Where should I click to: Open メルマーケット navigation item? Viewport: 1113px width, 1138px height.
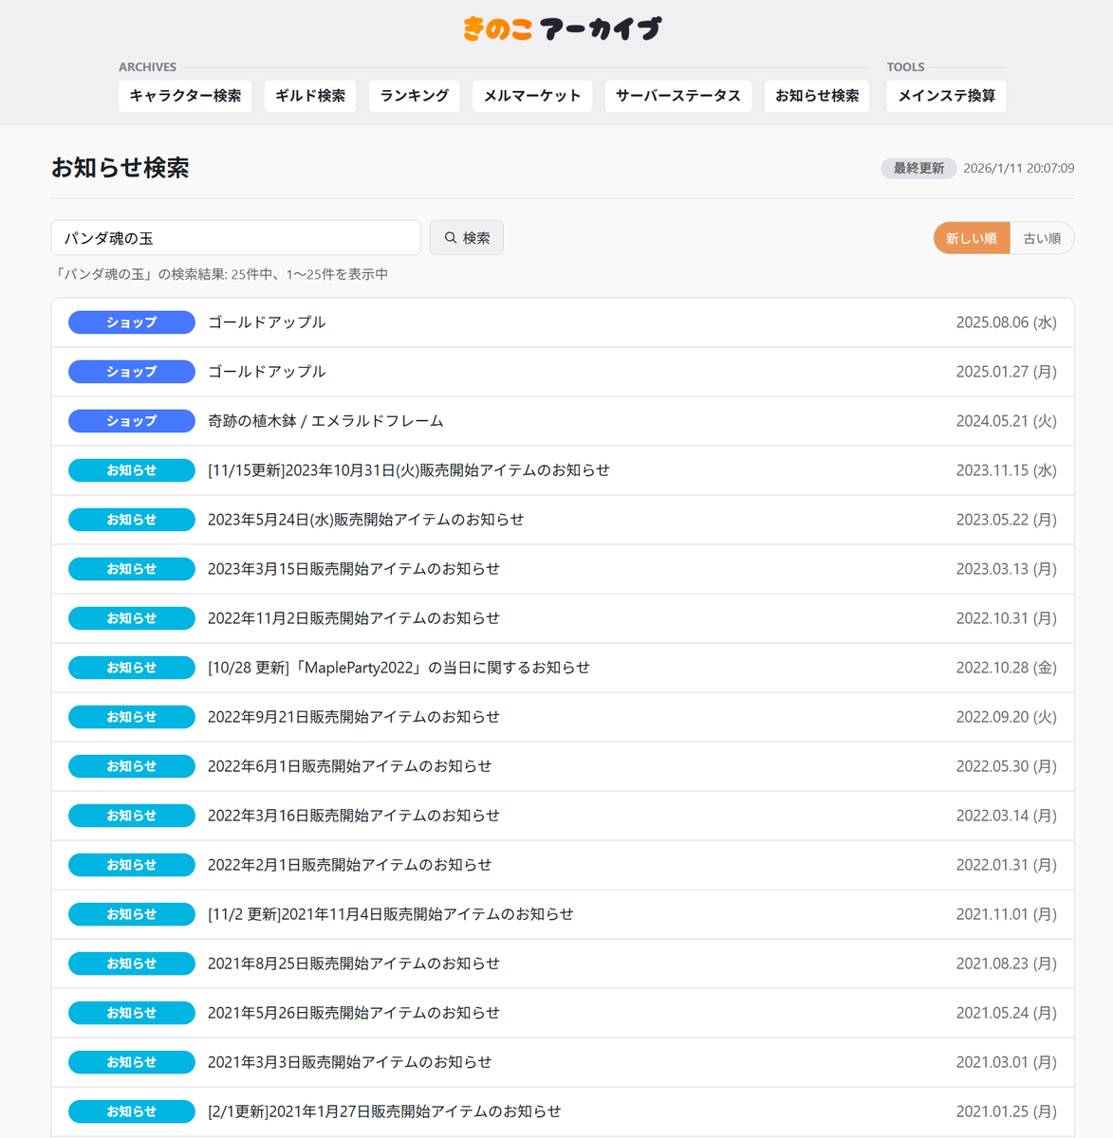click(x=532, y=96)
